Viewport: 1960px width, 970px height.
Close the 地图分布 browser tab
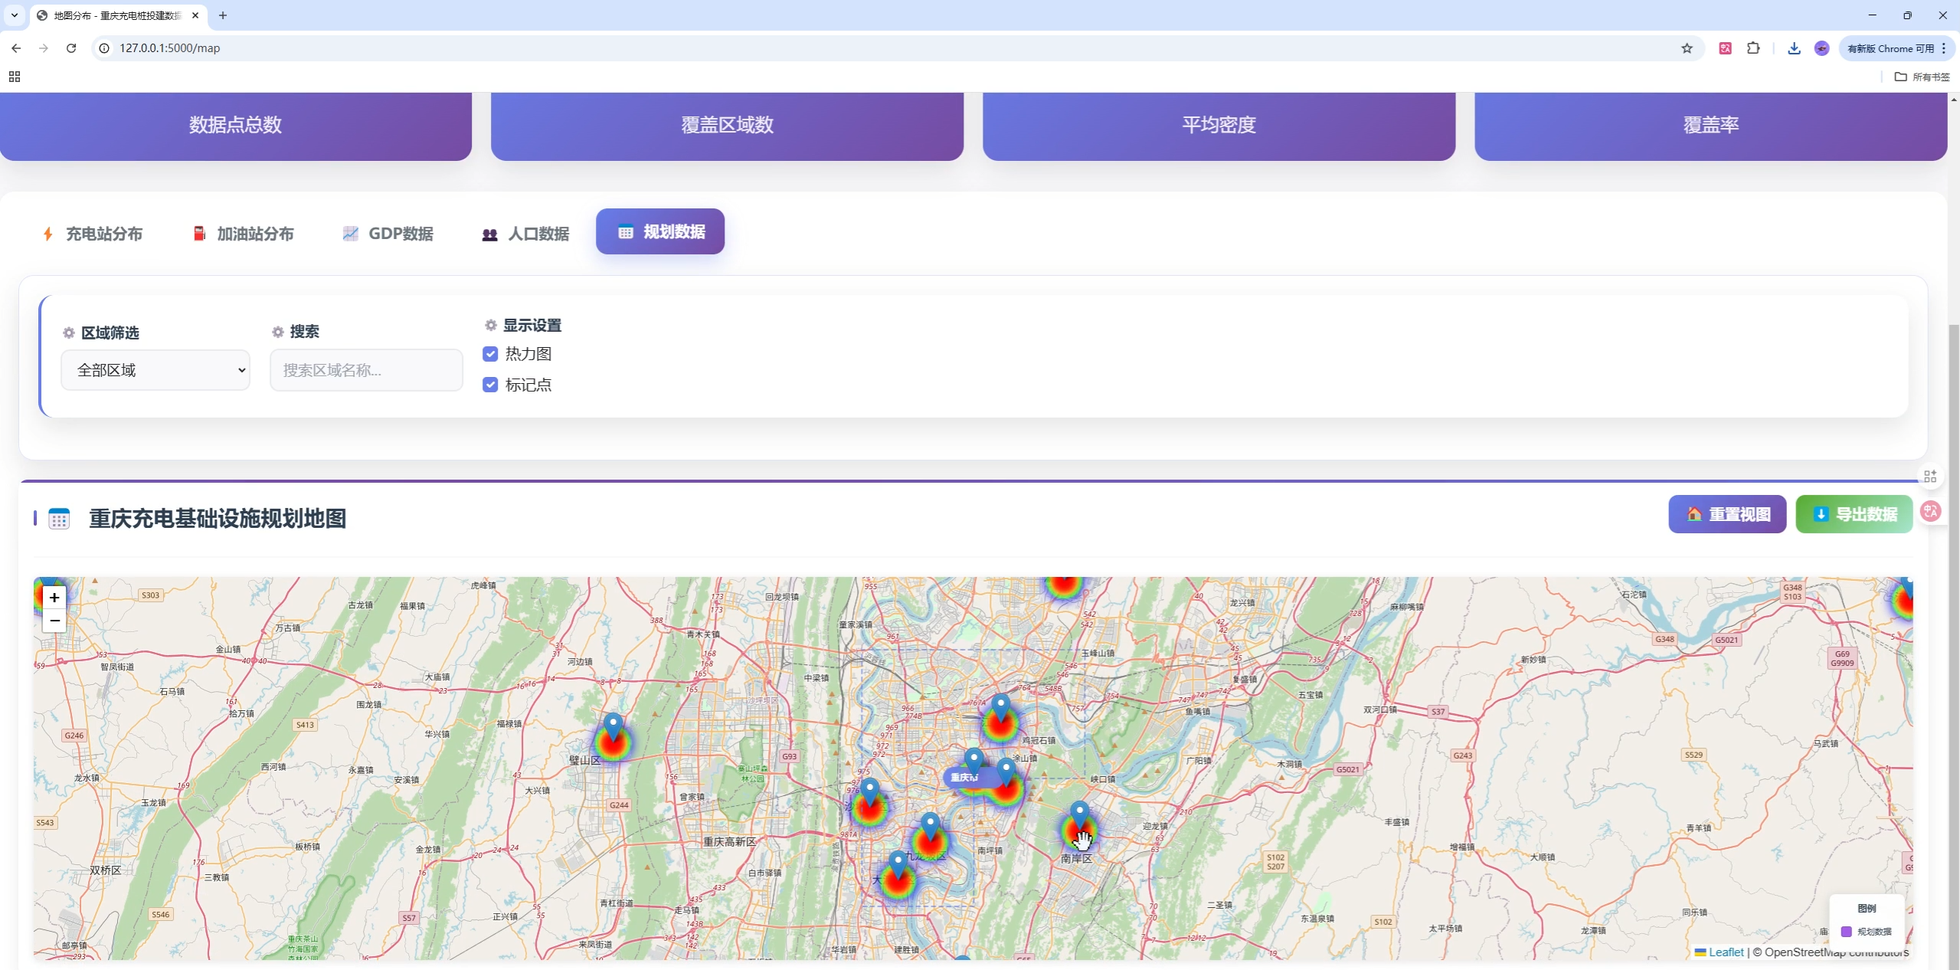(195, 15)
